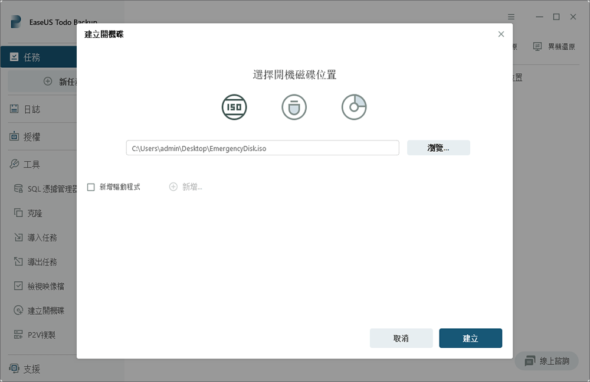
Task: Open the 克隆 clone tool
Action: pyautogui.click(x=35, y=213)
